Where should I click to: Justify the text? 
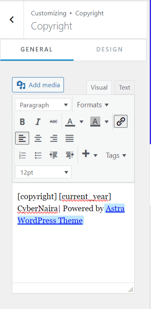pyautogui.click(x=70, y=138)
